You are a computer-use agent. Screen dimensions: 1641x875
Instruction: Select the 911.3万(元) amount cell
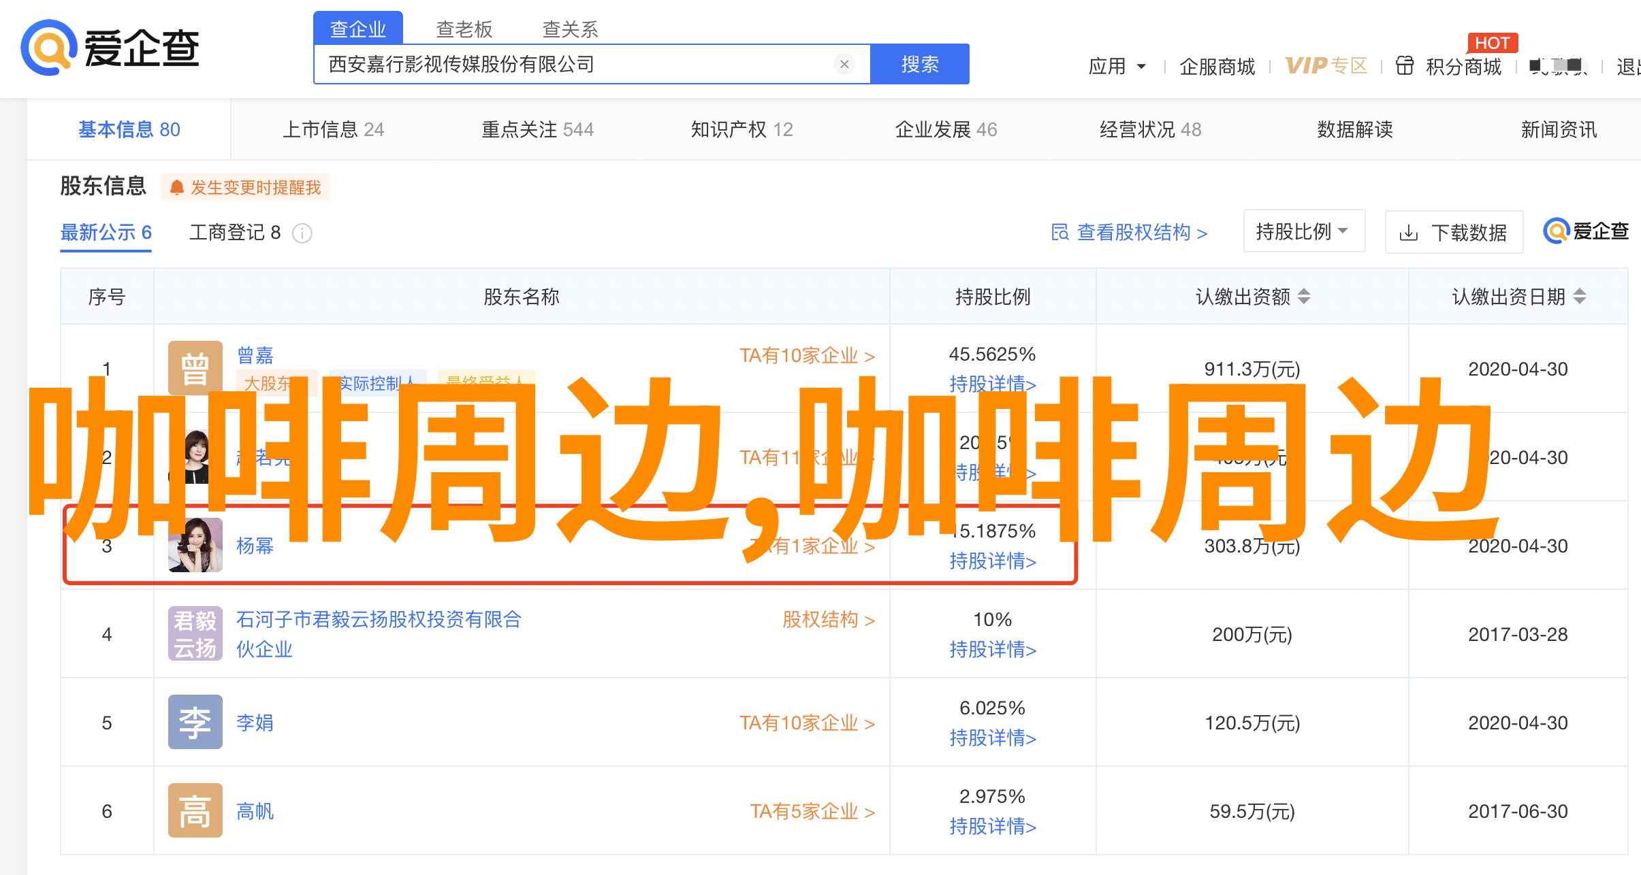point(1252,368)
